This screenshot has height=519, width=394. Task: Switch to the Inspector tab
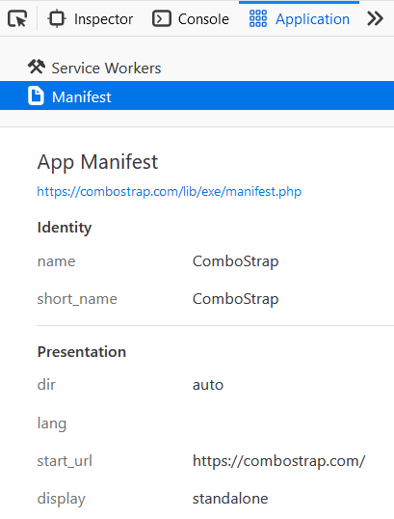point(91,18)
